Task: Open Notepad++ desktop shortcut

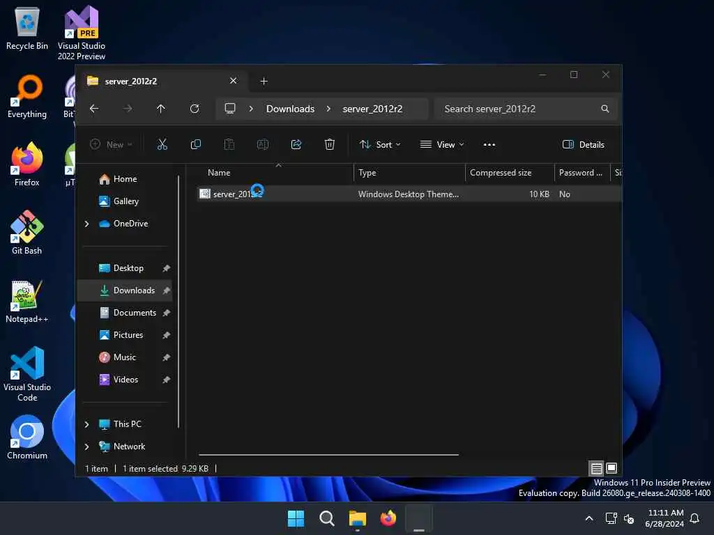Action: click(x=27, y=301)
